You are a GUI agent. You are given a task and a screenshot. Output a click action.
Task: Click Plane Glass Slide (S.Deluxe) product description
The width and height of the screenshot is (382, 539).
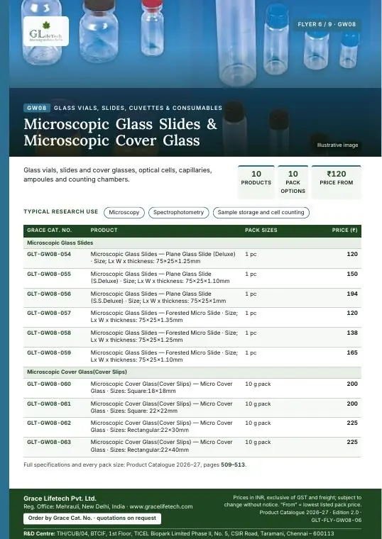click(160, 277)
